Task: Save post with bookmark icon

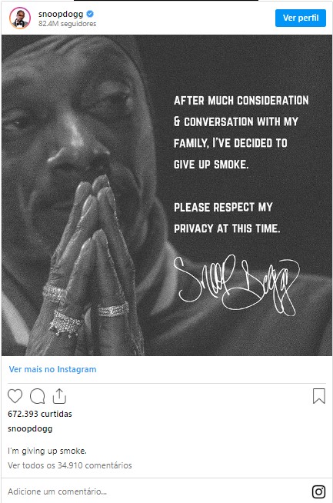Action: pos(319,396)
